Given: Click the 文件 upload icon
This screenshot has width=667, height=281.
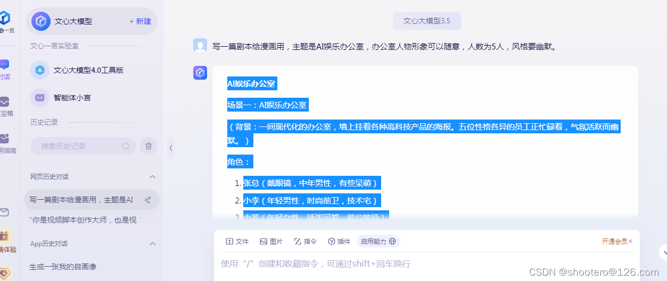Looking at the screenshot, I should click(229, 241).
